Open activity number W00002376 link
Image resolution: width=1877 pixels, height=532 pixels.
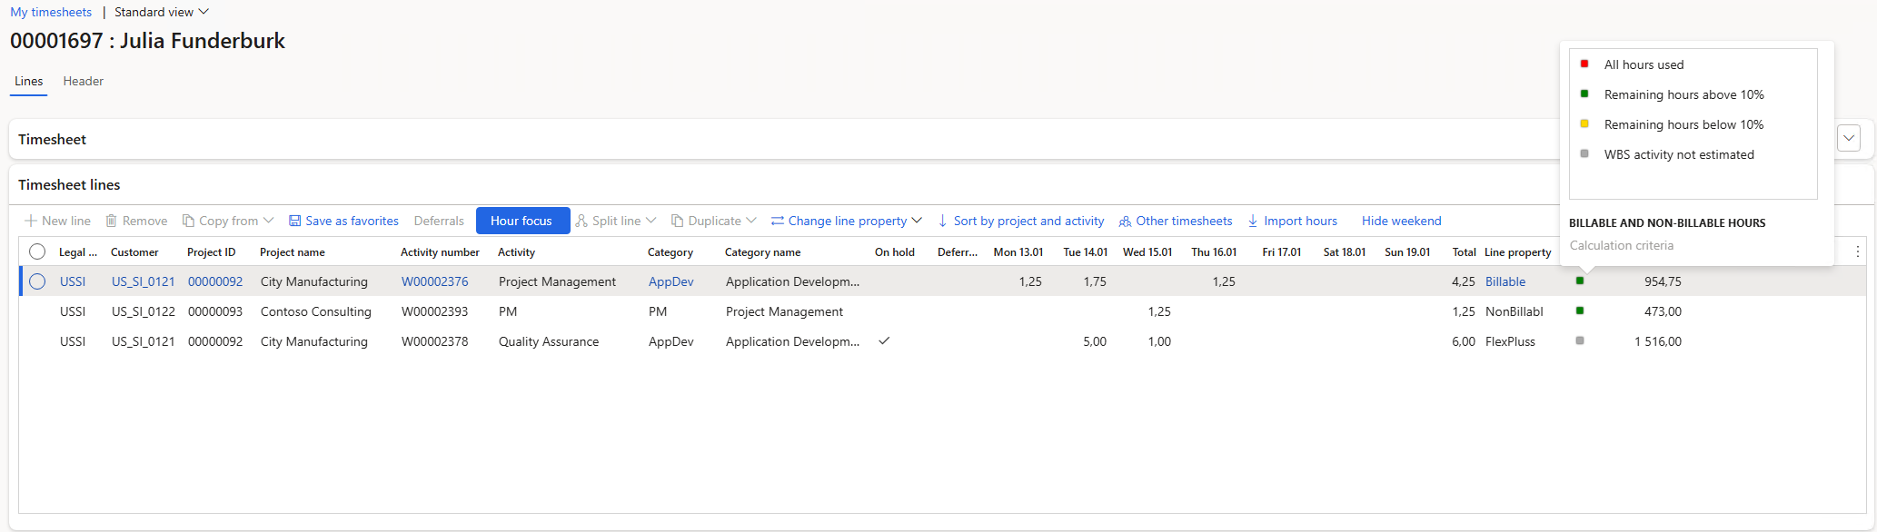point(434,281)
